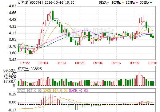This screenshot has width=160, height=112.
Task: Click the 3.78 price axis label
Action: [x=13, y=46]
